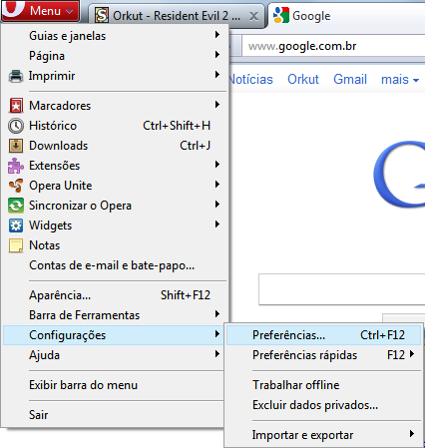Click the Google search input box
This screenshot has height=448, width=425.
342,289
